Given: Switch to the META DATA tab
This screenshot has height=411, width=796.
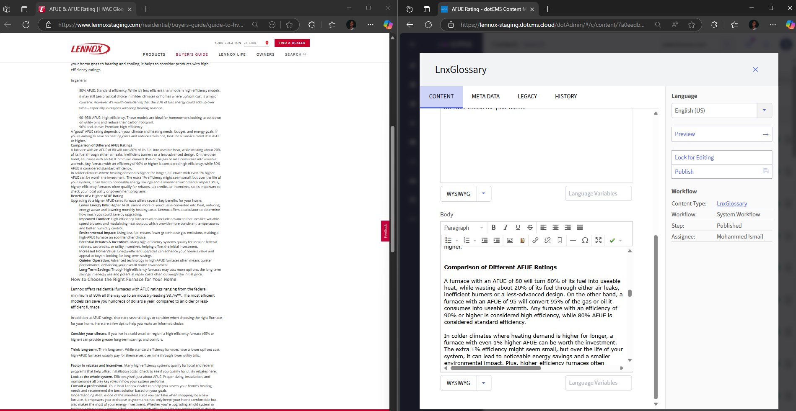Looking at the screenshot, I should tap(486, 96).
